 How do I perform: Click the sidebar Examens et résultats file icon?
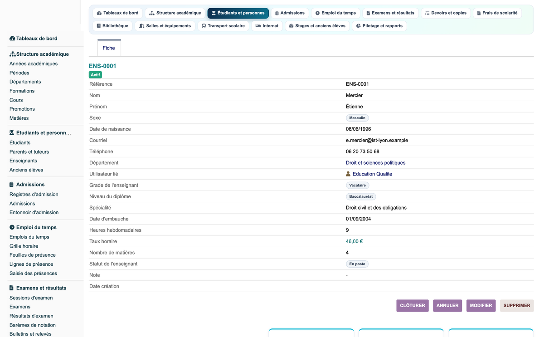12,288
